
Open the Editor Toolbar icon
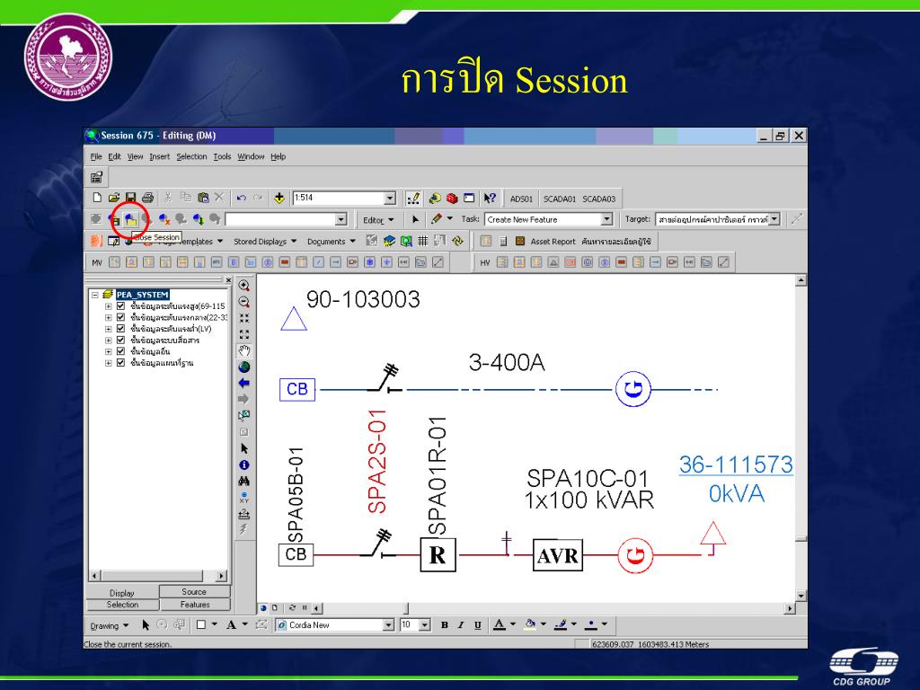(x=413, y=199)
